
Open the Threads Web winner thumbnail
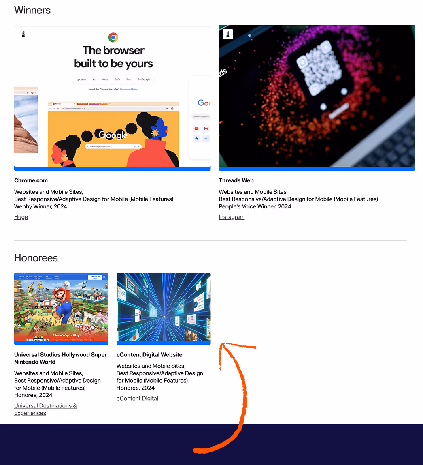[317, 98]
